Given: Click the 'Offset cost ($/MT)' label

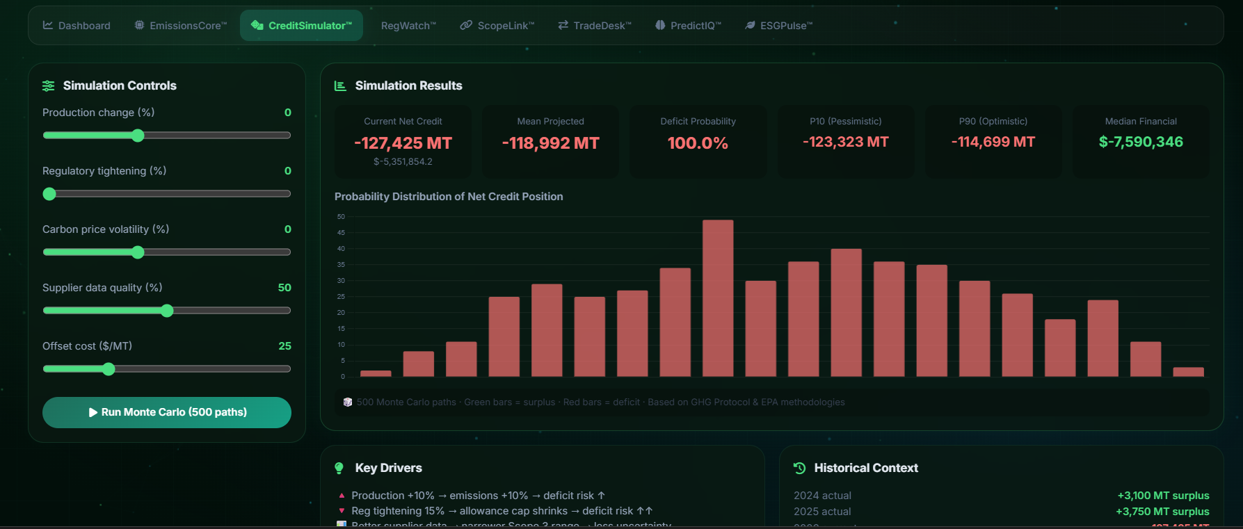Looking at the screenshot, I should click(x=87, y=346).
